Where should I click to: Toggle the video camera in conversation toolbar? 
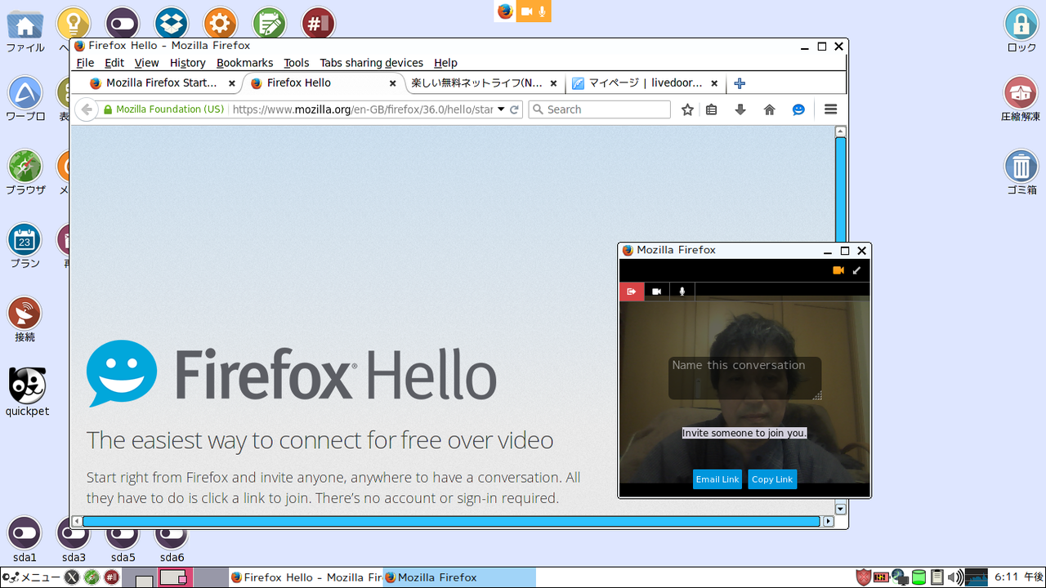(x=657, y=292)
